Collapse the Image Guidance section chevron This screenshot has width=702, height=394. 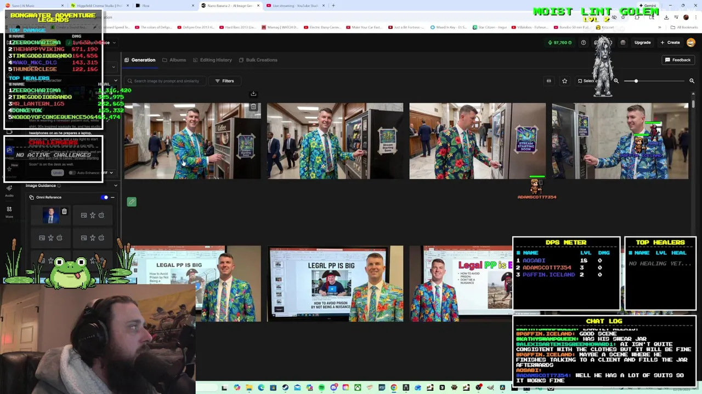(x=116, y=186)
